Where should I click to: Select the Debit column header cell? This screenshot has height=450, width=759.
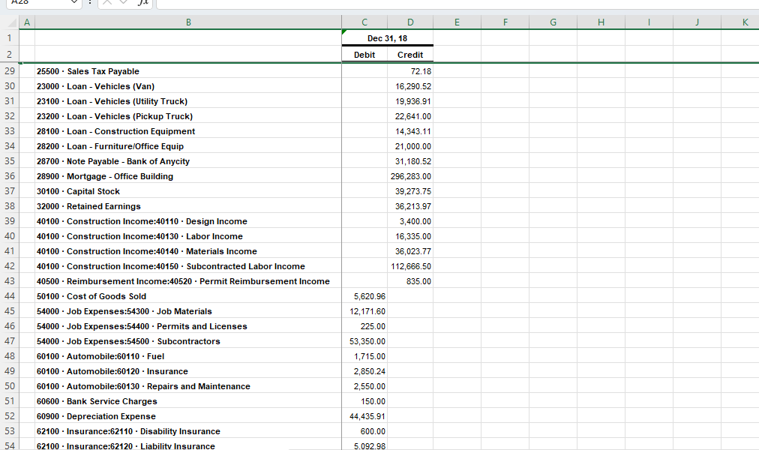tap(364, 55)
